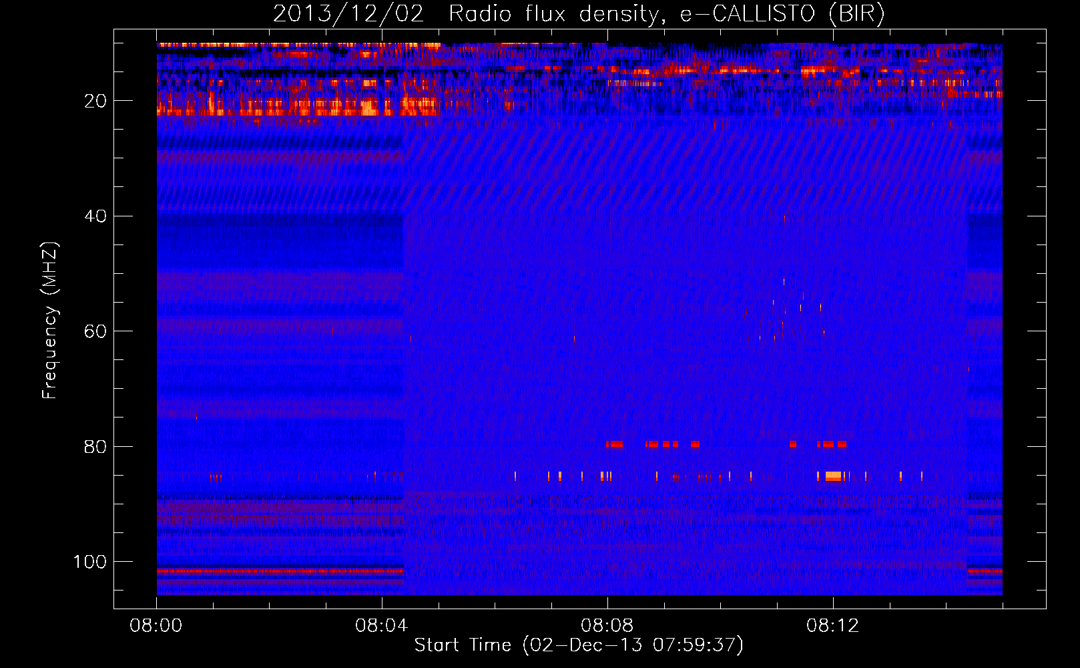
Task: Click the '60' frequency tick label
Action: click(96, 331)
